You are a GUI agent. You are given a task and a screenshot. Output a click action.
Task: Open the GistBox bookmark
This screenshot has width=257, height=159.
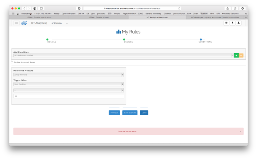167,13
